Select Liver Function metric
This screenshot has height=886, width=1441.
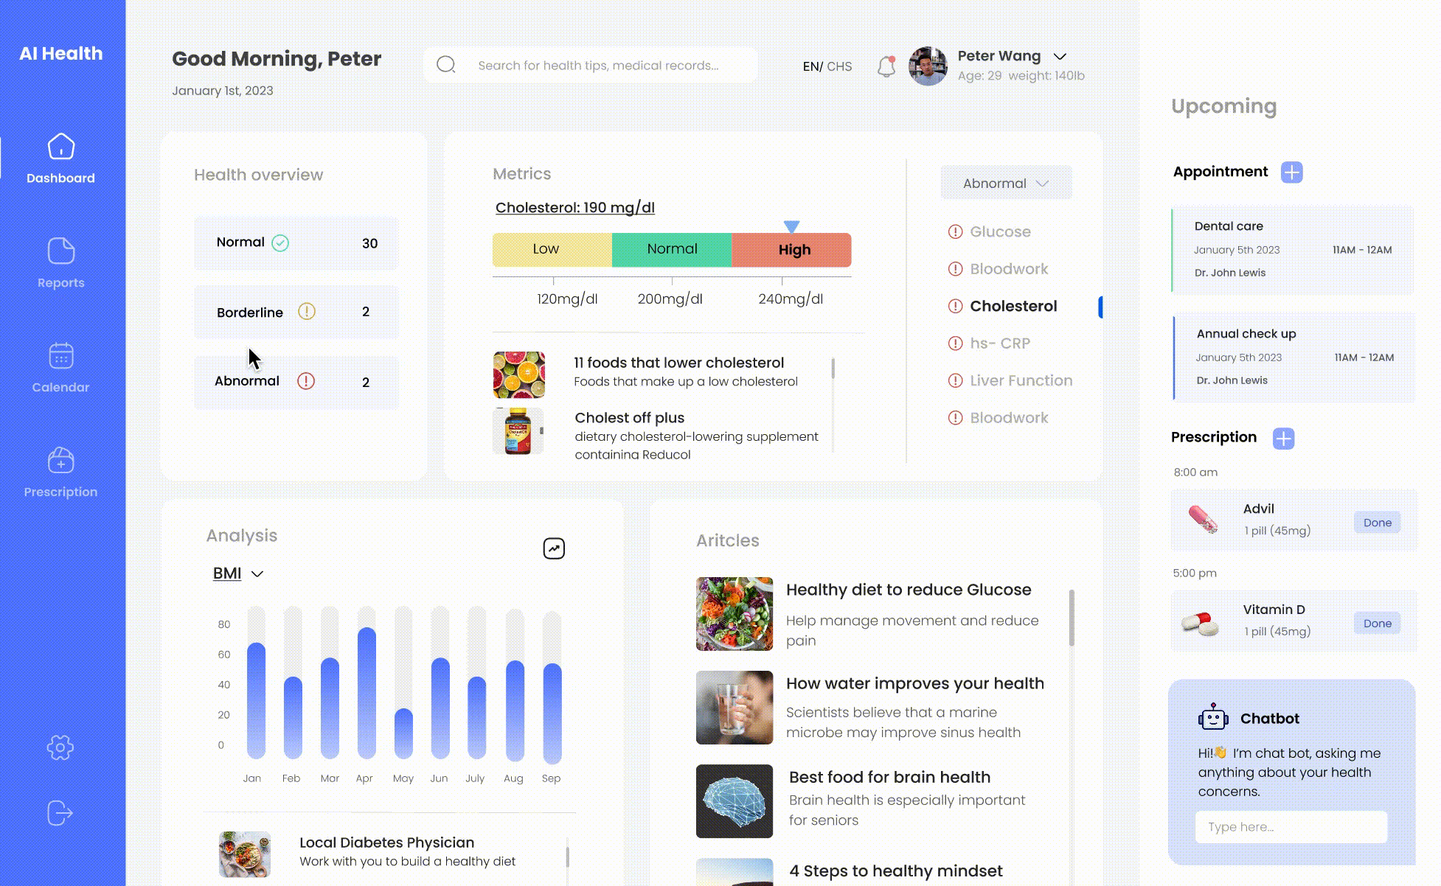1021,380
